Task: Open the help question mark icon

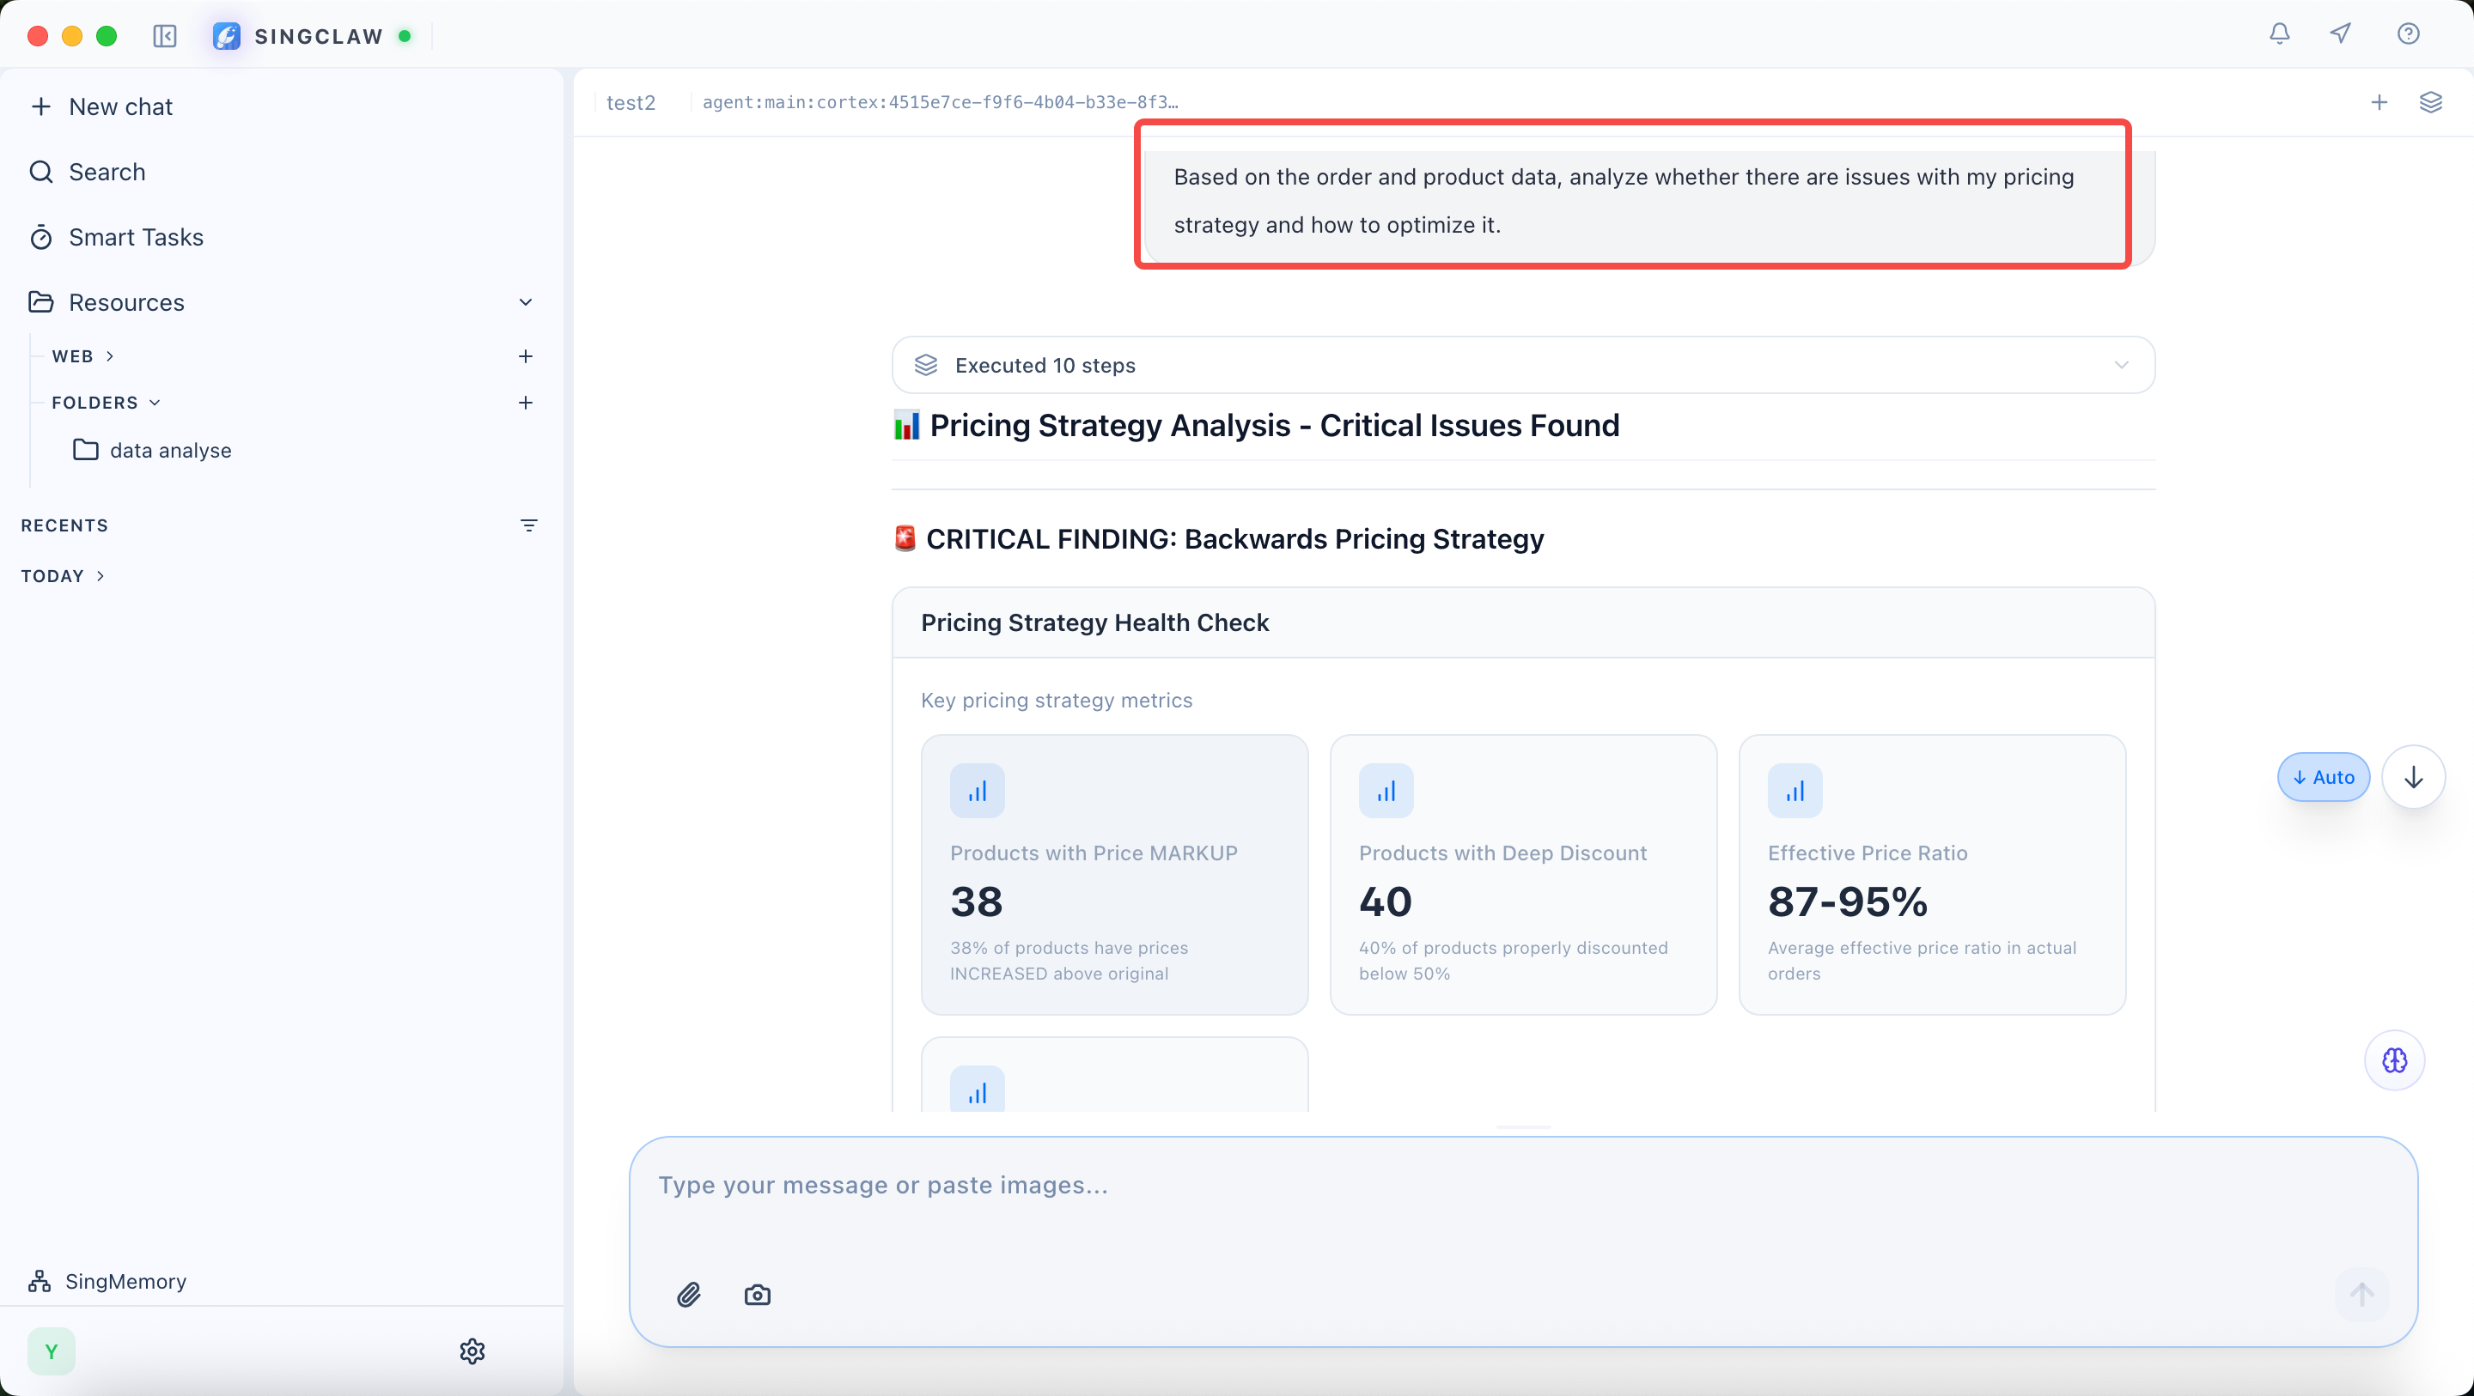Action: [2408, 33]
